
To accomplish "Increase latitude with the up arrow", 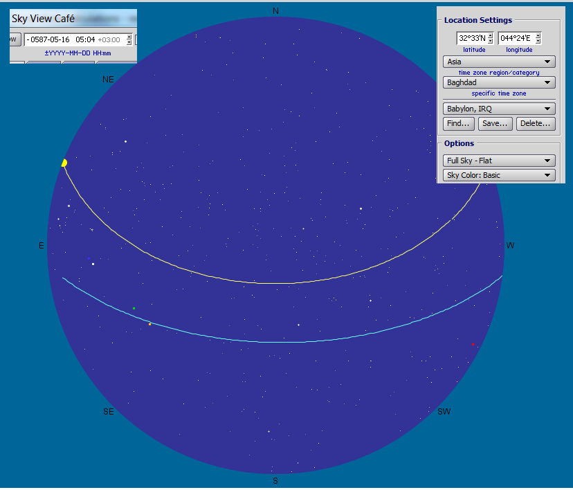I will coord(491,35).
